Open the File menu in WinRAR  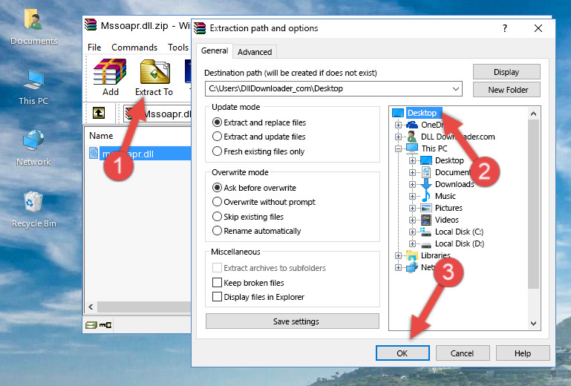click(x=94, y=48)
